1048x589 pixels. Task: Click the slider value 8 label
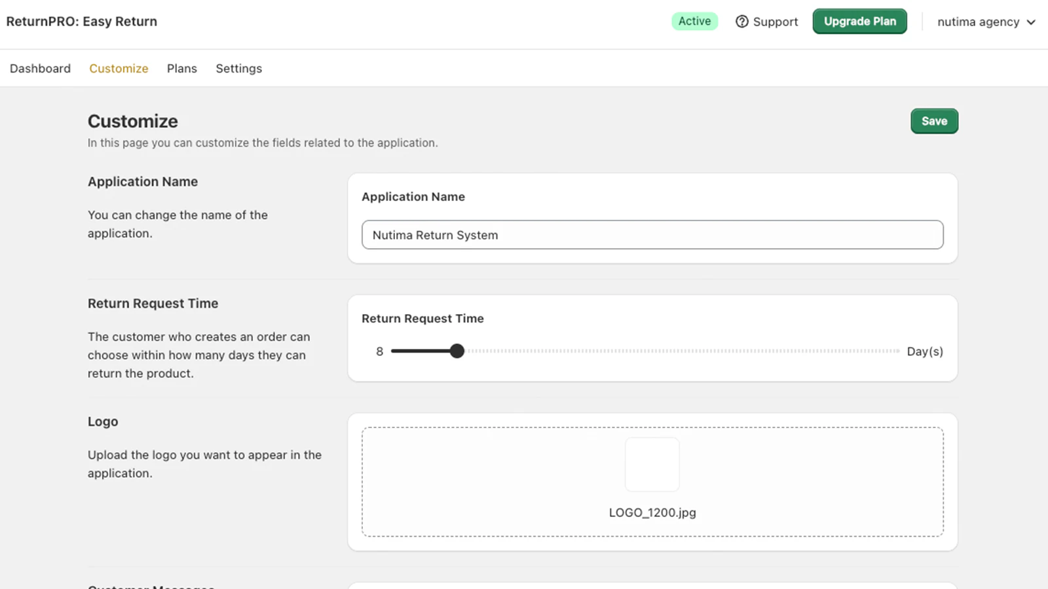pos(379,351)
